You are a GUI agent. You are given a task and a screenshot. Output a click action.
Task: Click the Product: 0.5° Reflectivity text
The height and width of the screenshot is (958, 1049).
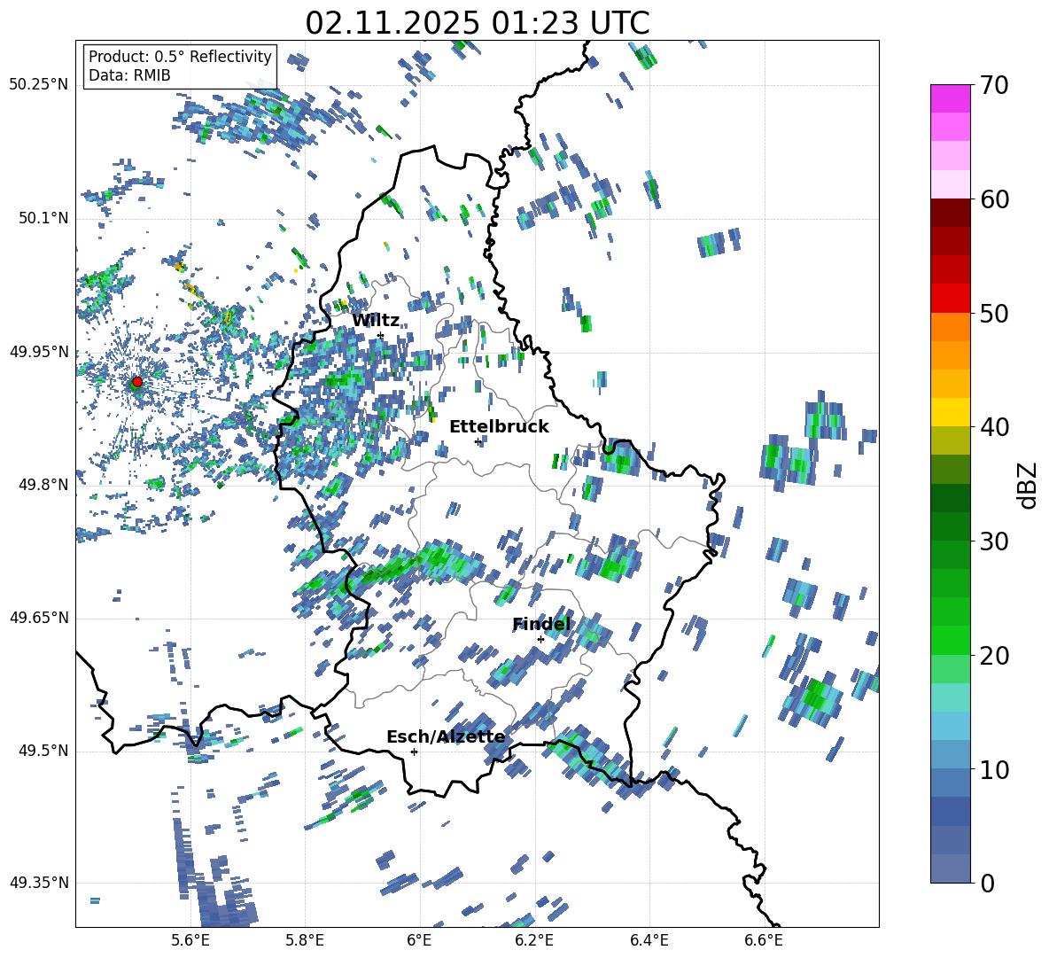click(180, 57)
